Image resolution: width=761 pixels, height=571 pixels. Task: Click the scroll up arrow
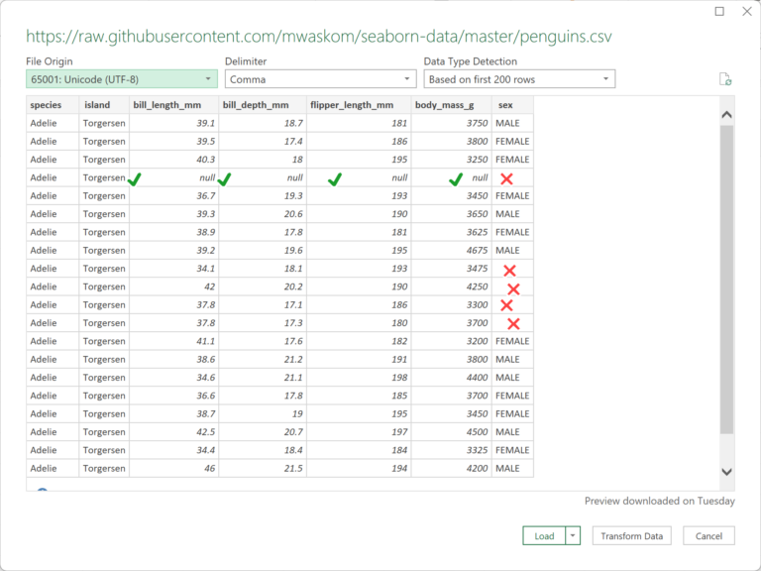726,115
